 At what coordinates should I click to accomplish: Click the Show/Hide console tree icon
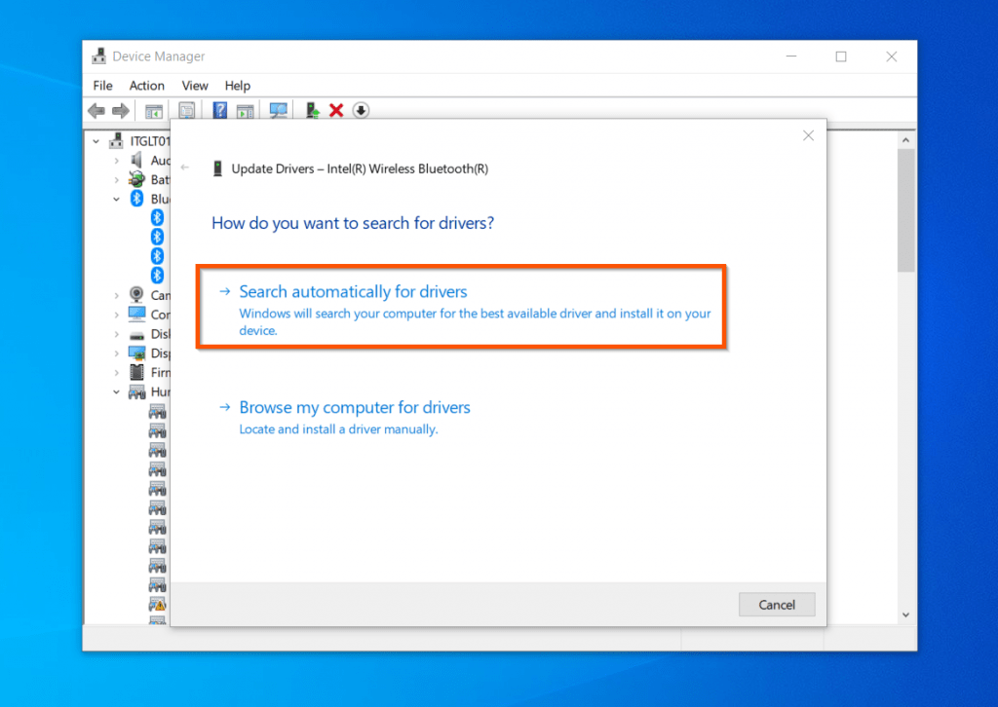click(x=153, y=110)
